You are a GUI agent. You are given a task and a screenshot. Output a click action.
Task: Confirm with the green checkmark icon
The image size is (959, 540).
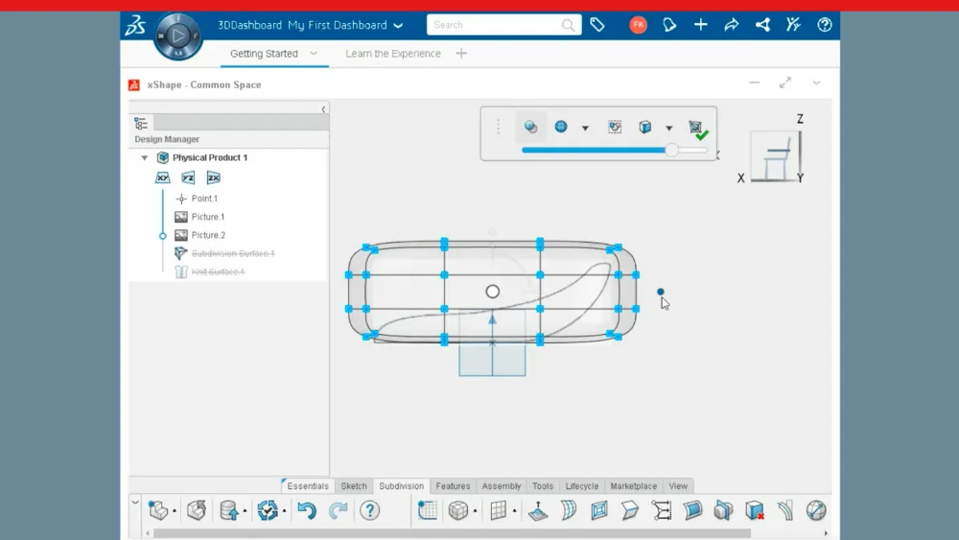[698, 129]
